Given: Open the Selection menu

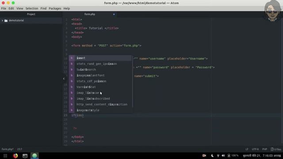Looking at the screenshot, I should tap(32, 8).
